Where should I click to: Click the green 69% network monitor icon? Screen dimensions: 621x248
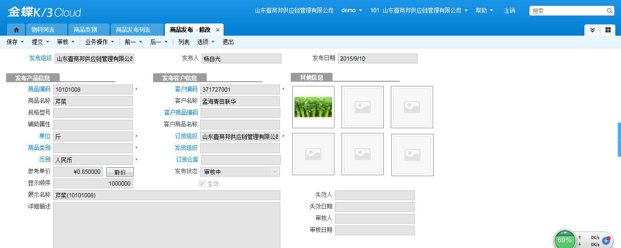(564, 240)
